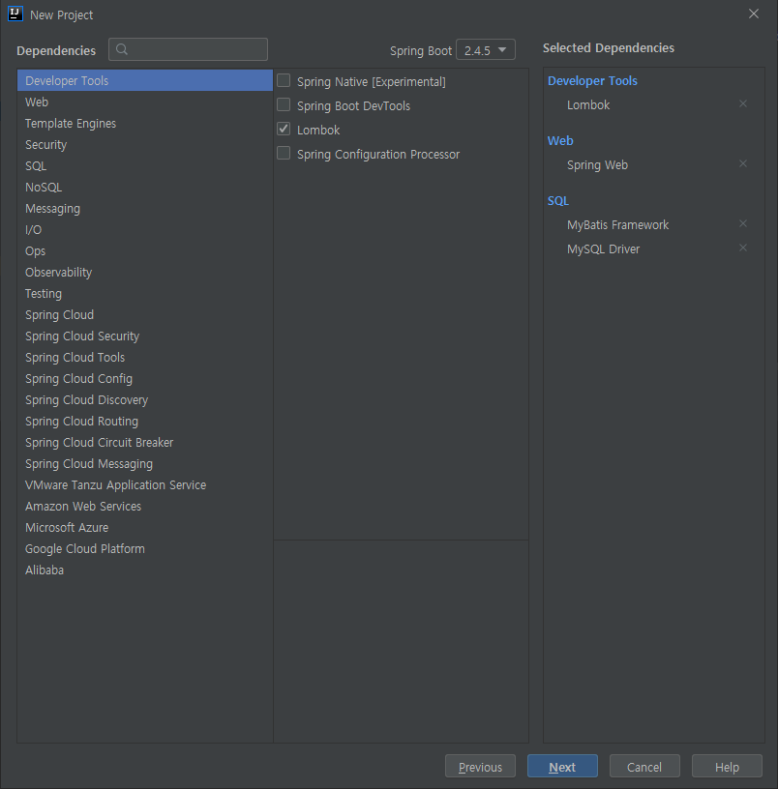This screenshot has width=778, height=789.
Task: Select the SQL category in list
Action: 145,166
